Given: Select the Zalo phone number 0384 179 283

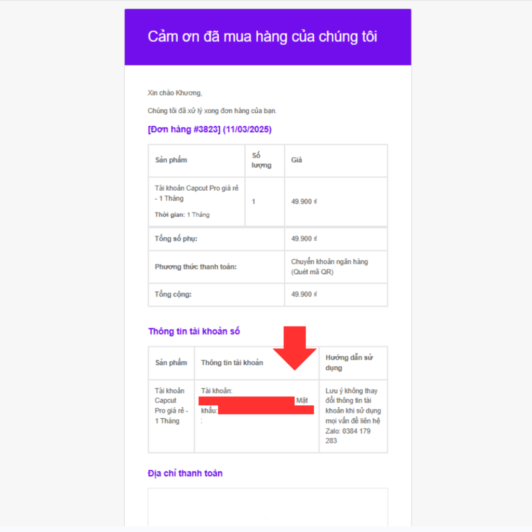Looking at the screenshot, I should pos(348,436).
